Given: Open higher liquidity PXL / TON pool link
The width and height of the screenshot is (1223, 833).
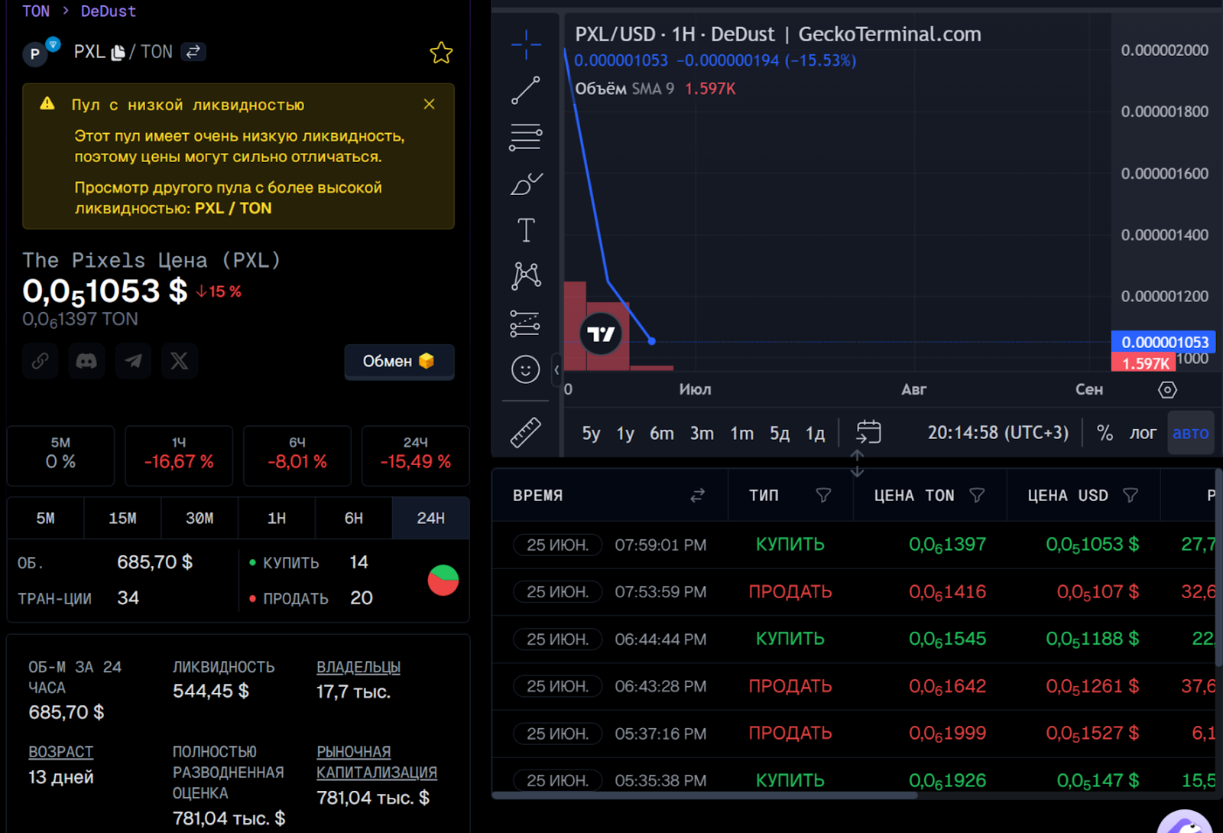Looking at the screenshot, I should (233, 208).
